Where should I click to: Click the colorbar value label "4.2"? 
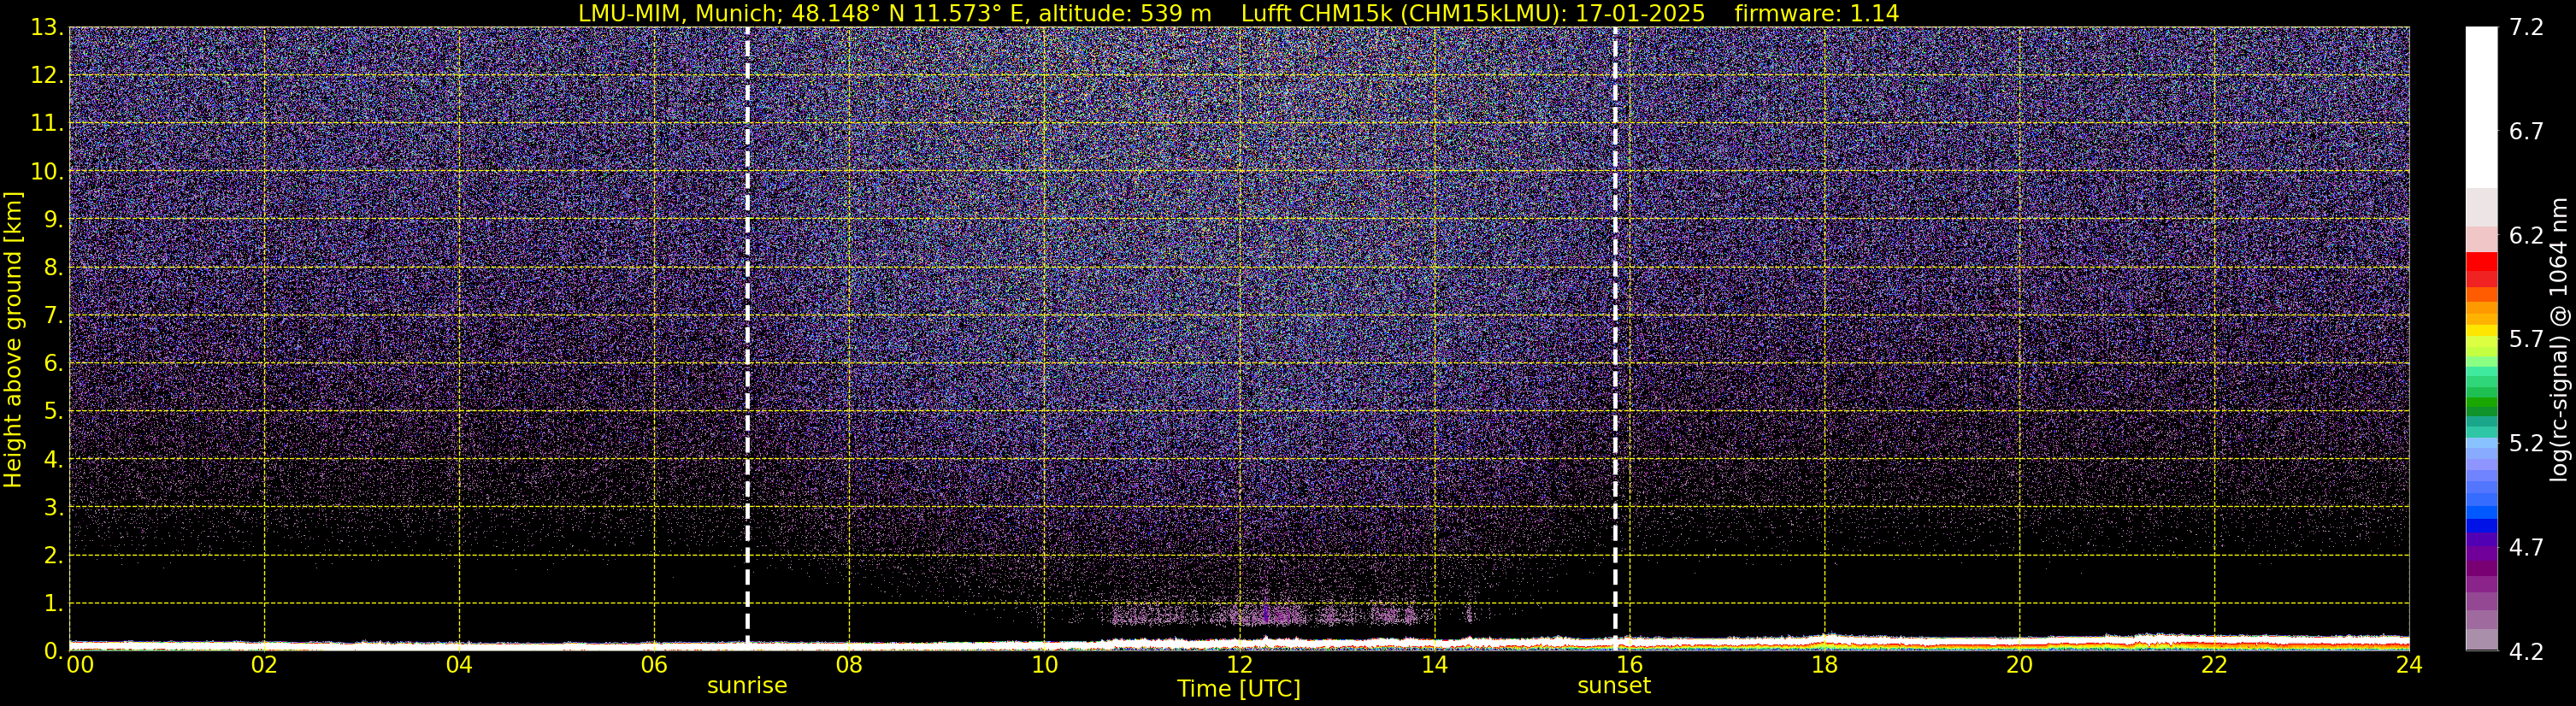(x=2526, y=651)
